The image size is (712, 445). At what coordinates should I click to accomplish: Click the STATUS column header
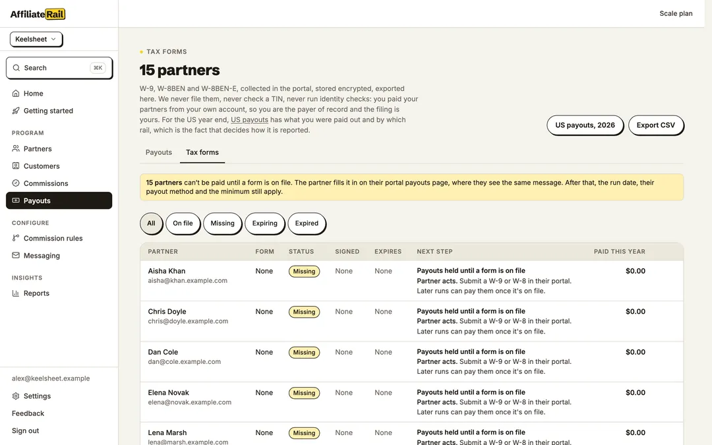301,251
